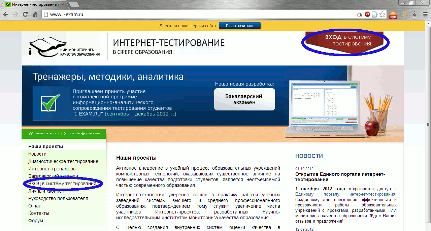Click the envelope icon beside nii.mko@gmail.com
Viewport: 431px width, 231px height.
click(65, 133)
